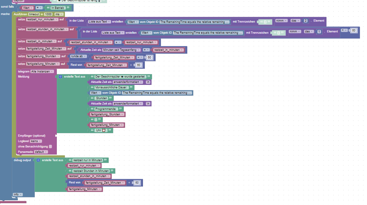Select the 'Empfänger (optional)' label
This screenshot has height=205, width=367.
(x=32, y=136)
